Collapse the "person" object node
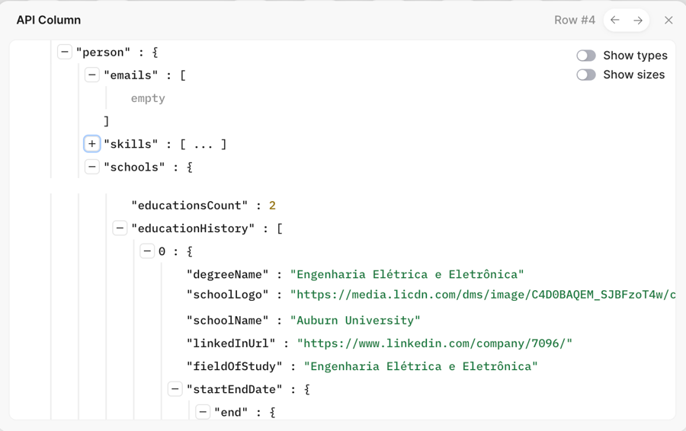Viewport: 686px width, 431px height. (65, 53)
